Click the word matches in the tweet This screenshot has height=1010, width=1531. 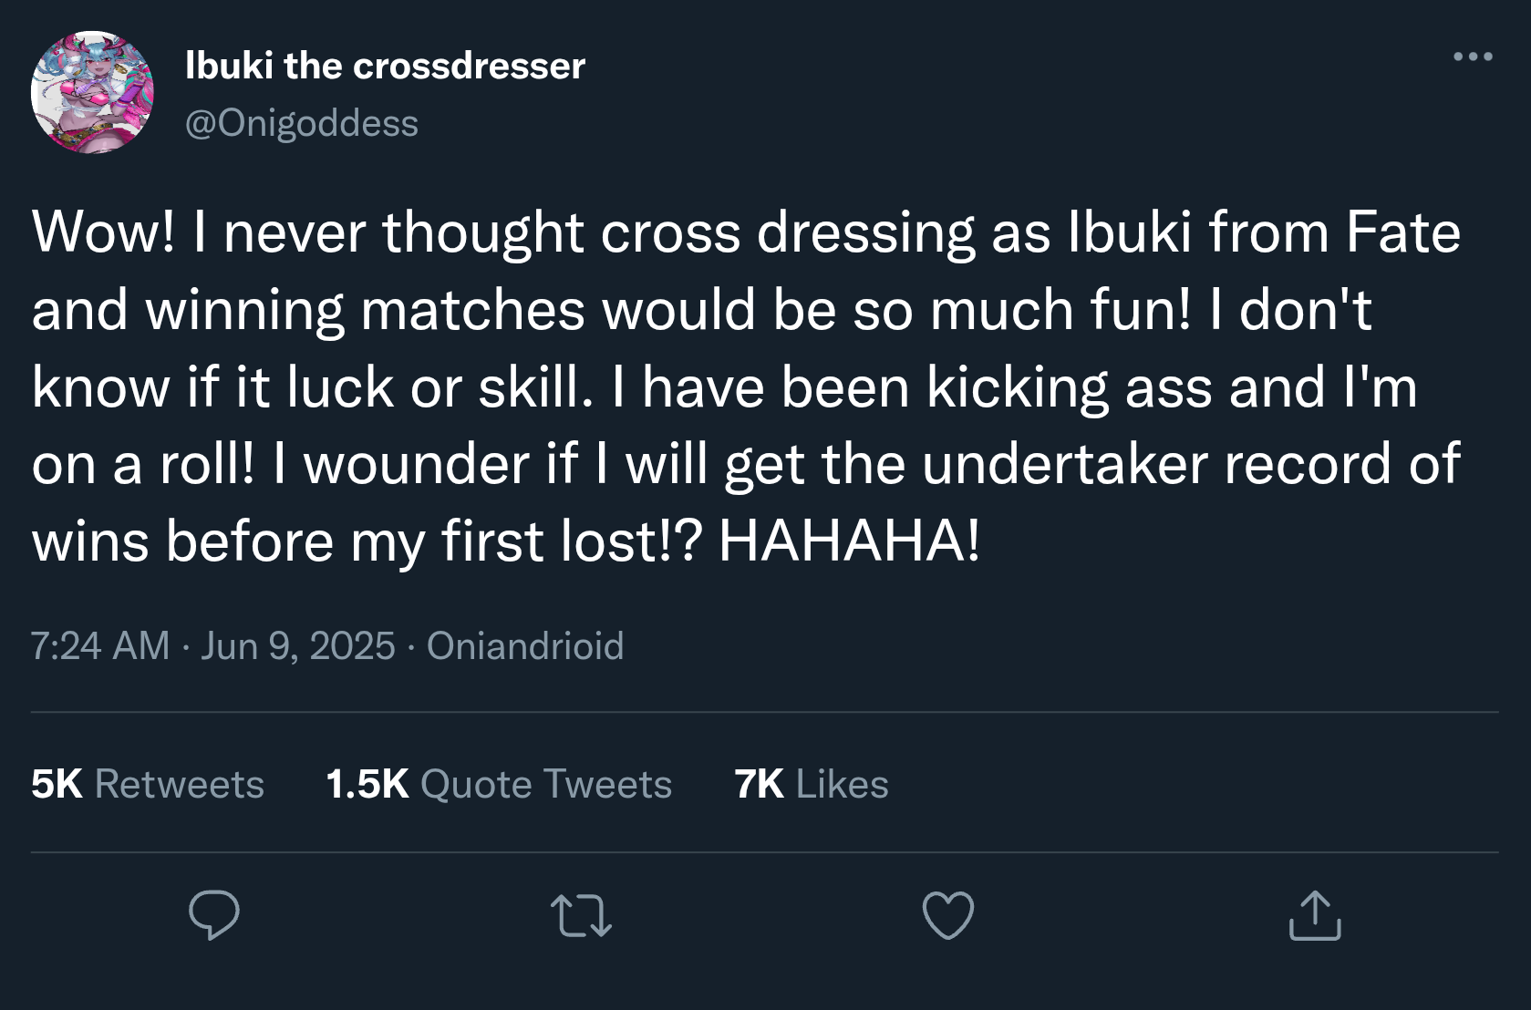pyautogui.click(x=472, y=310)
